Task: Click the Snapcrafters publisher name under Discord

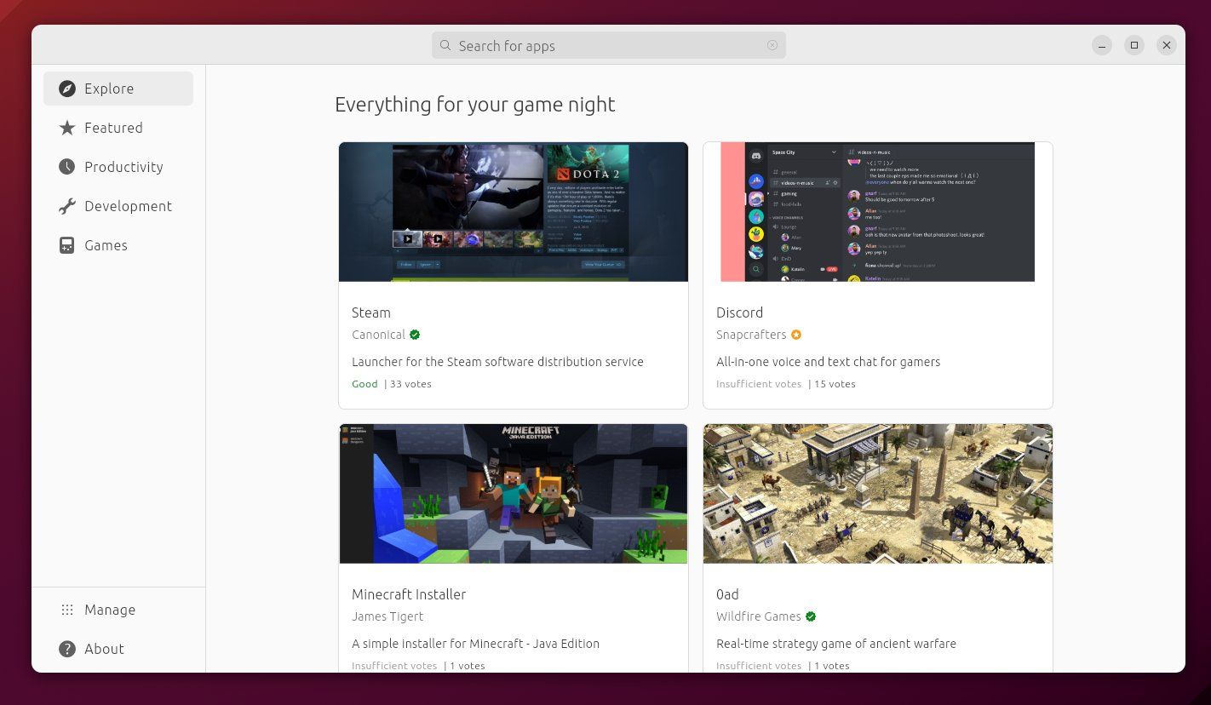Action: (752, 335)
